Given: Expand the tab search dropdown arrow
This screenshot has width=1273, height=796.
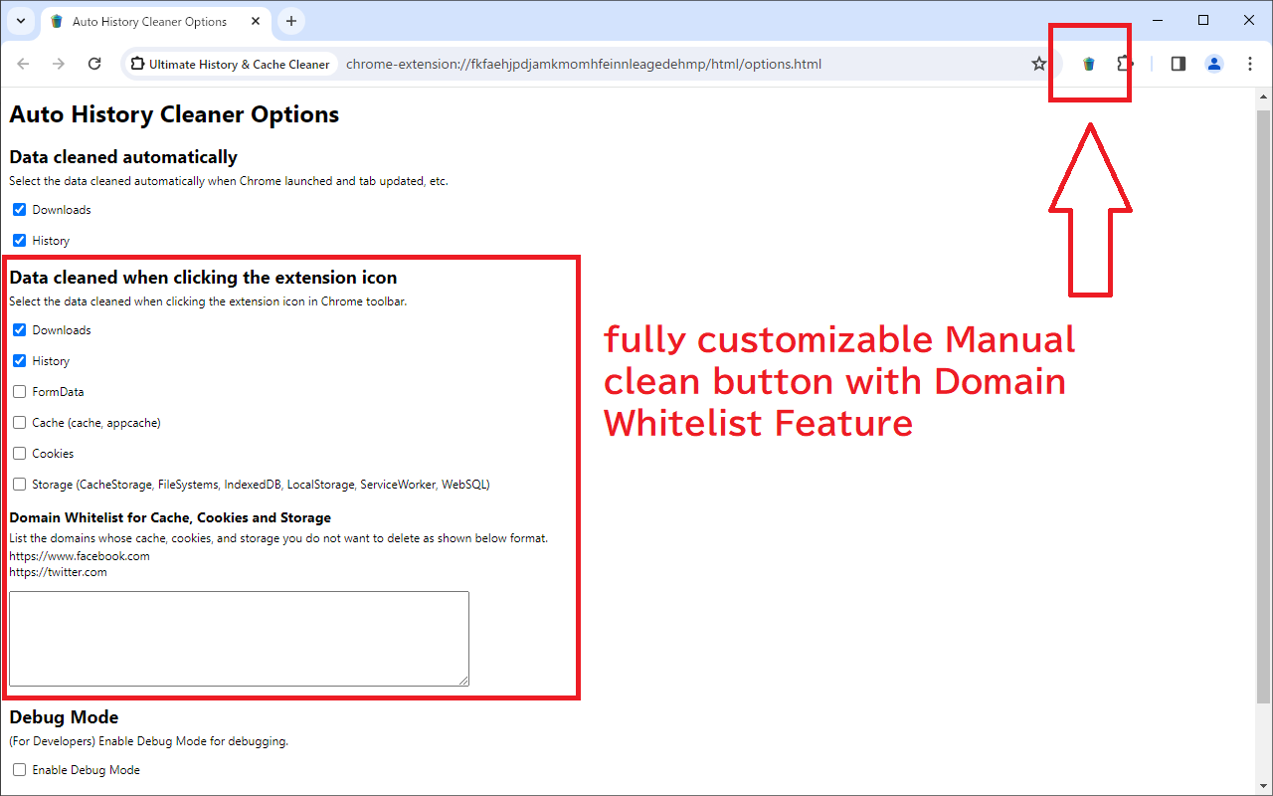Looking at the screenshot, I should coord(21,21).
